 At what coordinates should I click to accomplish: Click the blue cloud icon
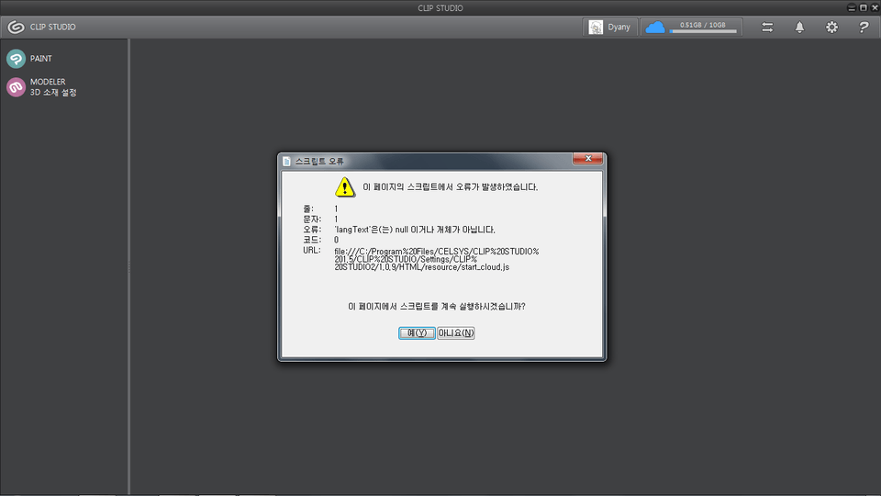pyautogui.click(x=654, y=27)
